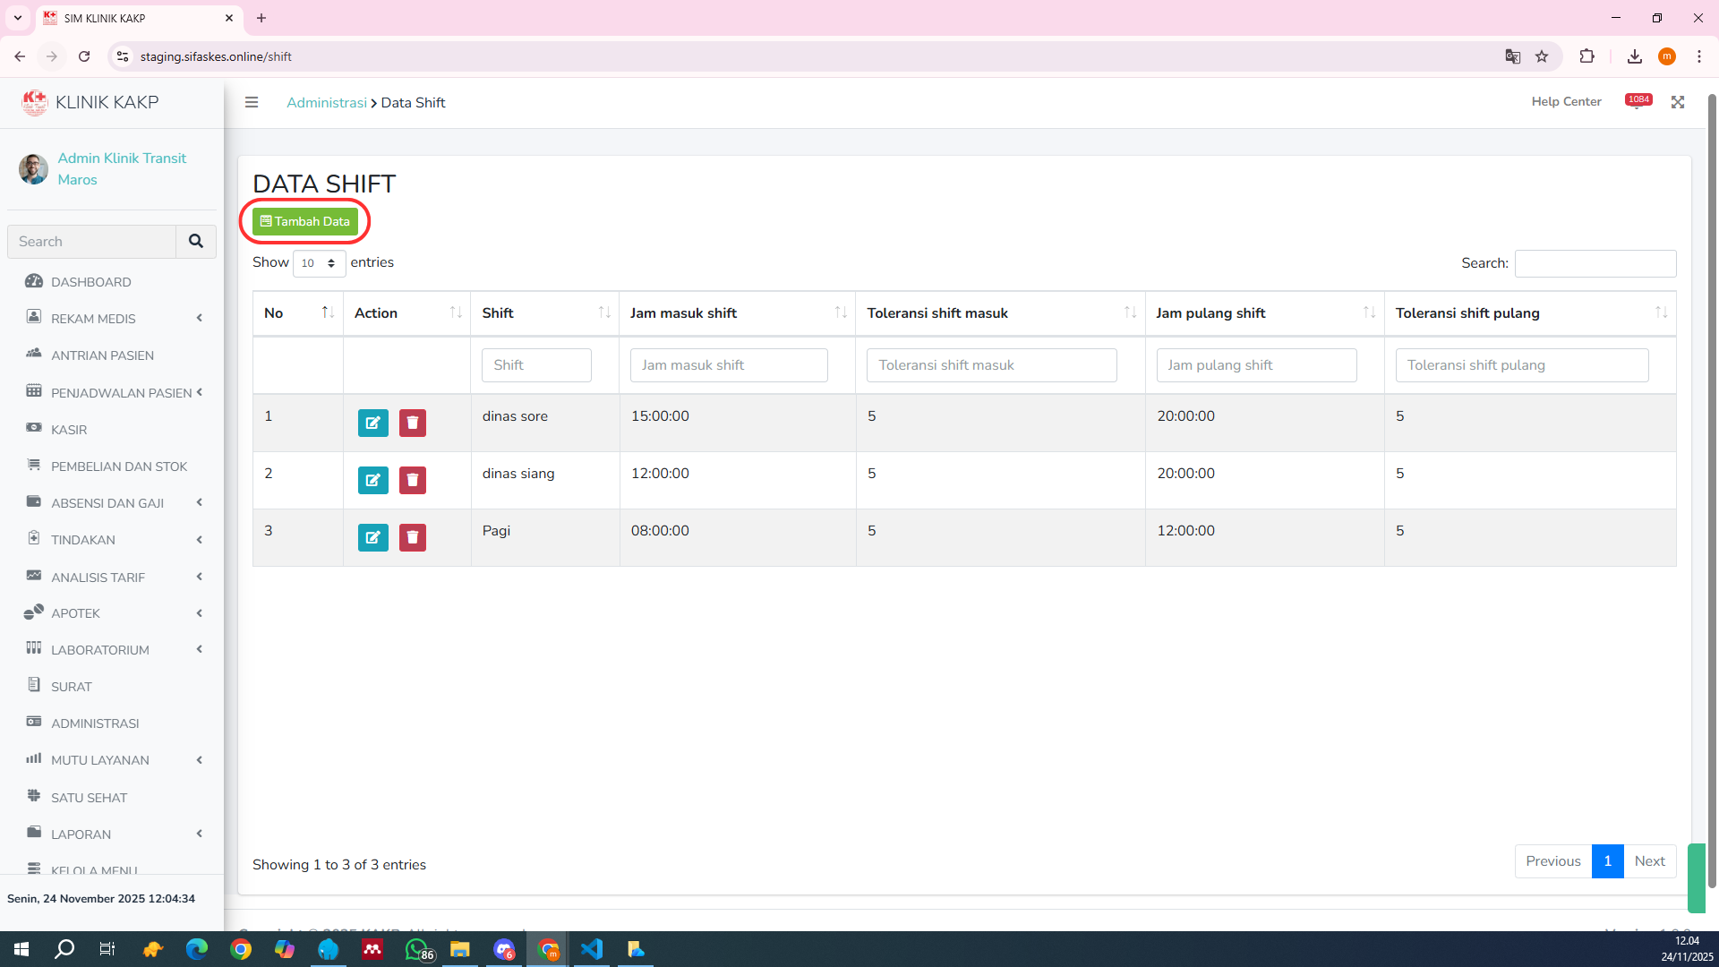This screenshot has width=1719, height=967.
Task: Delete the dinas siang shift row
Action: (412, 480)
